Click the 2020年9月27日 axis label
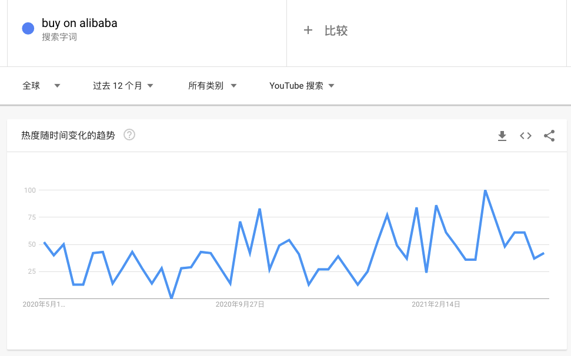 (240, 304)
